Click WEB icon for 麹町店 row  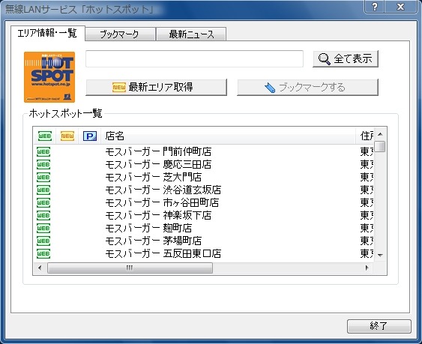[43, 229]
